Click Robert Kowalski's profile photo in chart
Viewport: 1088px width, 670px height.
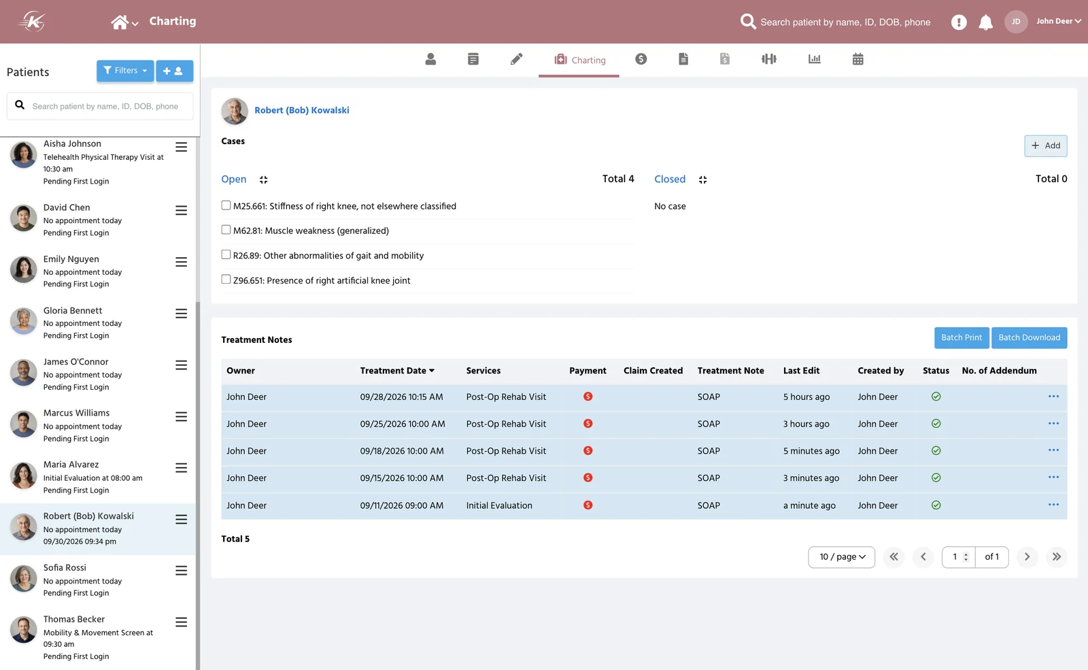pyautogui.click(x=235, y=111)
